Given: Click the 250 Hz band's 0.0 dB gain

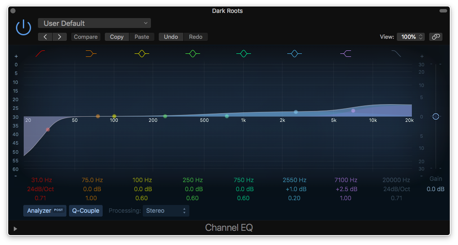Looking at the screenshot, I should (194, 189).
